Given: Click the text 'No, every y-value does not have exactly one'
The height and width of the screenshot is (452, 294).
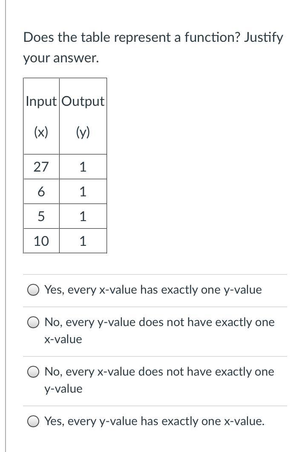Looking at the screenshot, I should pos(160,322).
